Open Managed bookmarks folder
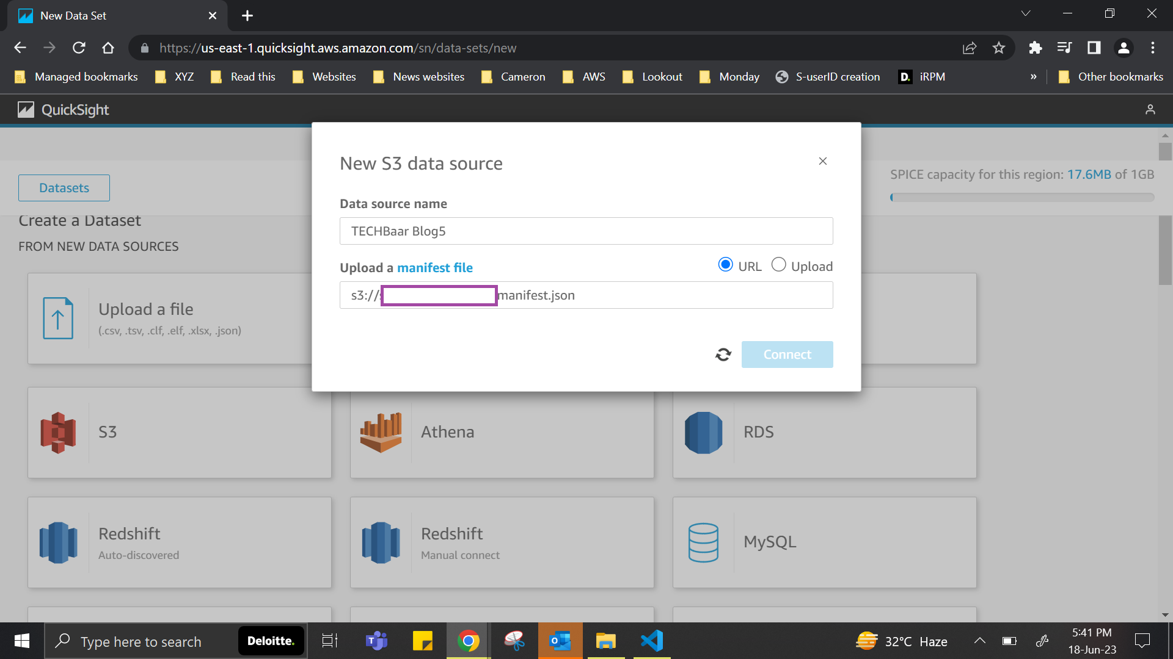1173x659 pixels. point(76,77)
